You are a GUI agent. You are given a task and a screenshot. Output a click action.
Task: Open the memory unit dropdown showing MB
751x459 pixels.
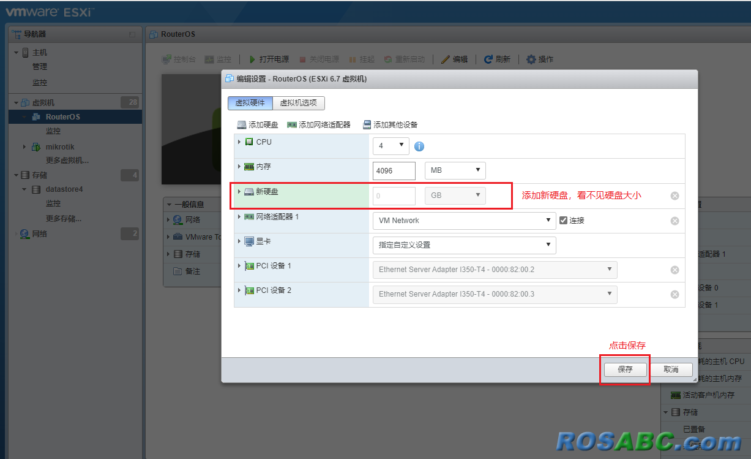pyautogui.click(x=455, y=170)
